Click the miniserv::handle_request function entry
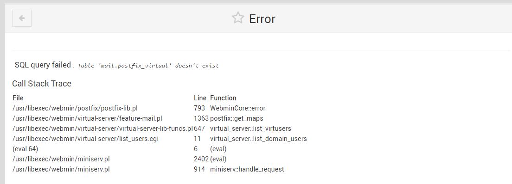Viewport: 512px width, 184px height. (x=247, y=169)
